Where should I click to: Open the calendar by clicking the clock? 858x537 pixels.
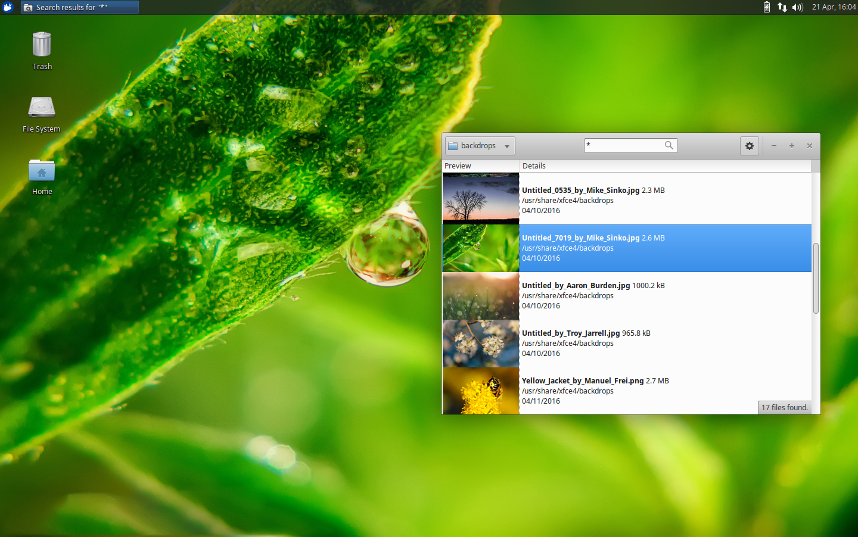coord(832,7)
